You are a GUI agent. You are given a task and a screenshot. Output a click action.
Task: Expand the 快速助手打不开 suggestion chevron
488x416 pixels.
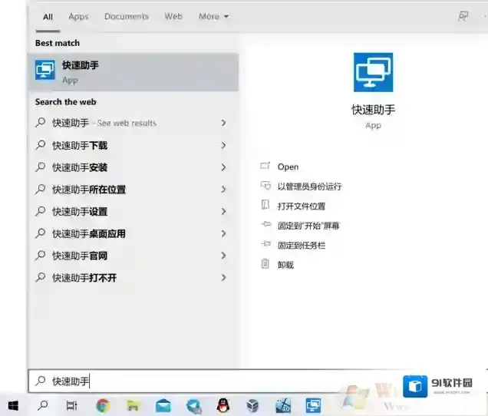click(223, 278)
